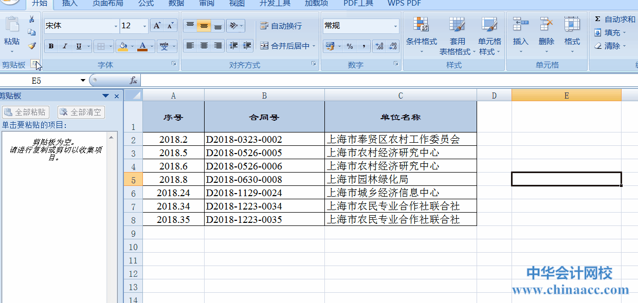
Task: Apply the yellow fill color bucket
Action: [123, 46]
